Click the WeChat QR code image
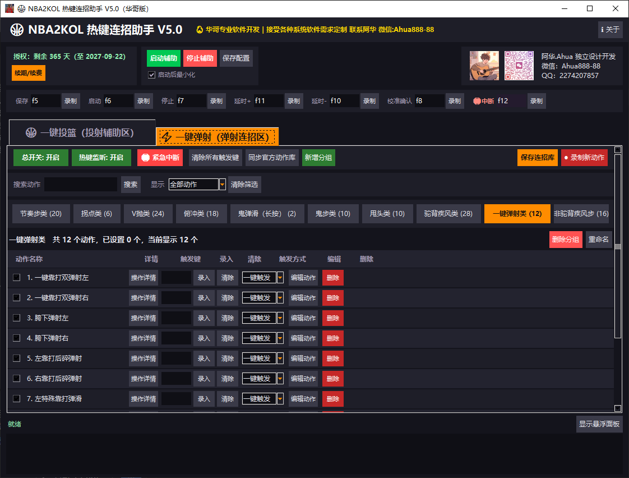 (519, 66)
